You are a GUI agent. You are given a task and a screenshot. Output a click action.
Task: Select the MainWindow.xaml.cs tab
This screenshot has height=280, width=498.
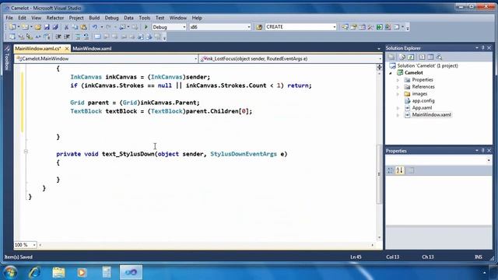38,48
